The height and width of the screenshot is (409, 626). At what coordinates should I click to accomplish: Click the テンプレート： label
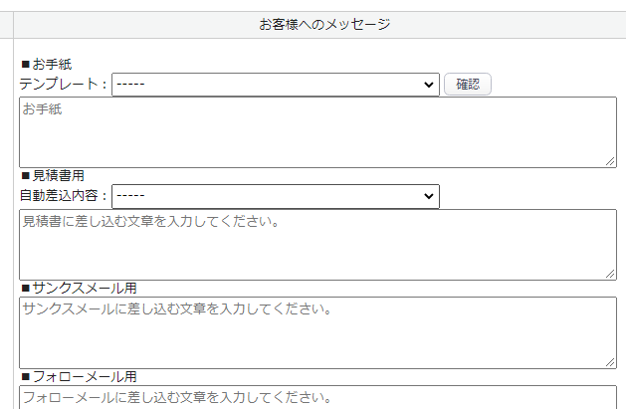[64, 84]
